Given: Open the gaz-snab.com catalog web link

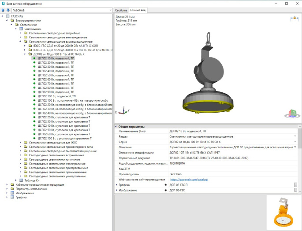Looking at the screenshot, I should pyautogui.click(x=189, y=180).
